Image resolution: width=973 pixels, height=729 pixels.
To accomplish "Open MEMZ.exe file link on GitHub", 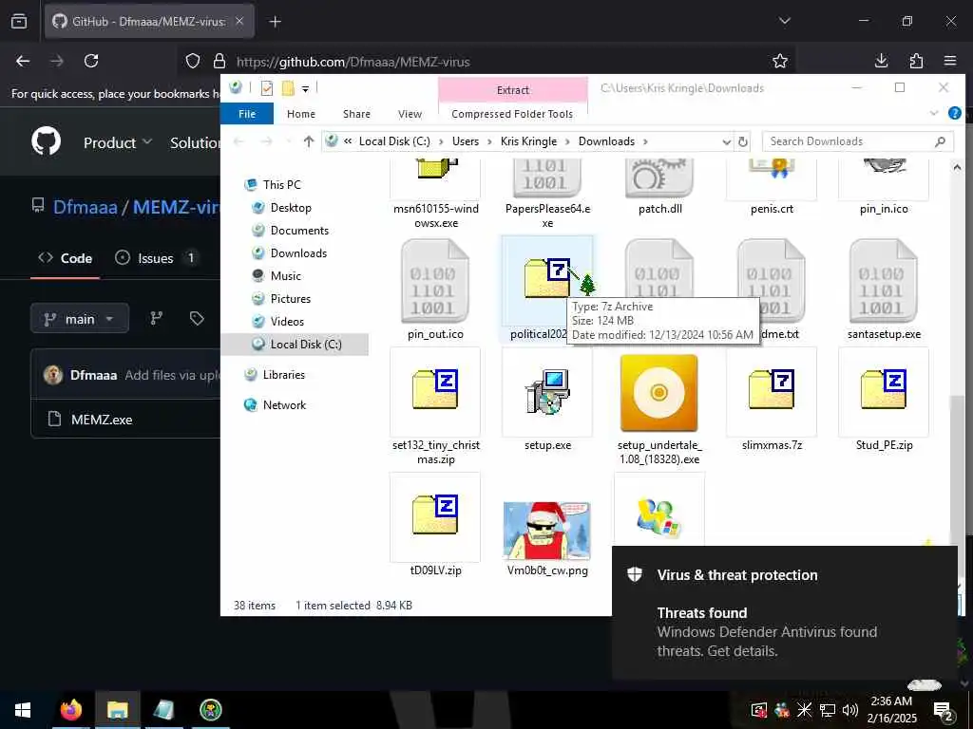I will point(102,420).
